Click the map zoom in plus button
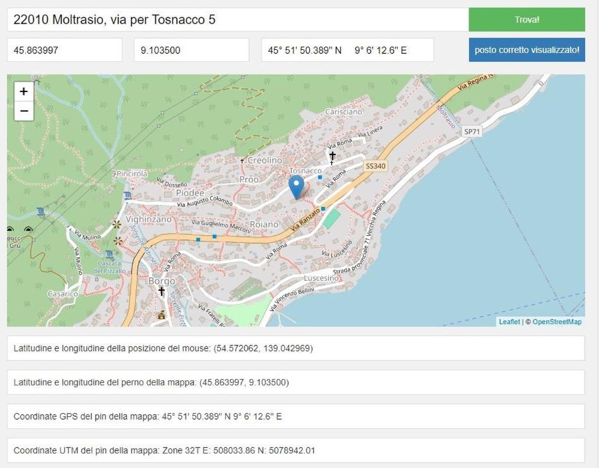599x468 pixels. 24,91
